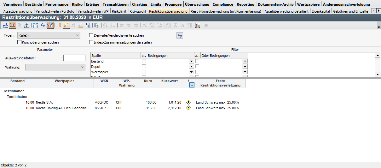Image resolution: width=381 pixels, height=168 pixels.
Task: Click the export/download icon at toolbar start
Action: (x=5, y=25)
